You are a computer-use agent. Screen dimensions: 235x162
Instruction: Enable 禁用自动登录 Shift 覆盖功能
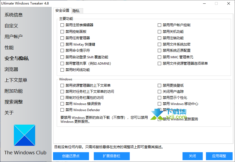point(62,57)
